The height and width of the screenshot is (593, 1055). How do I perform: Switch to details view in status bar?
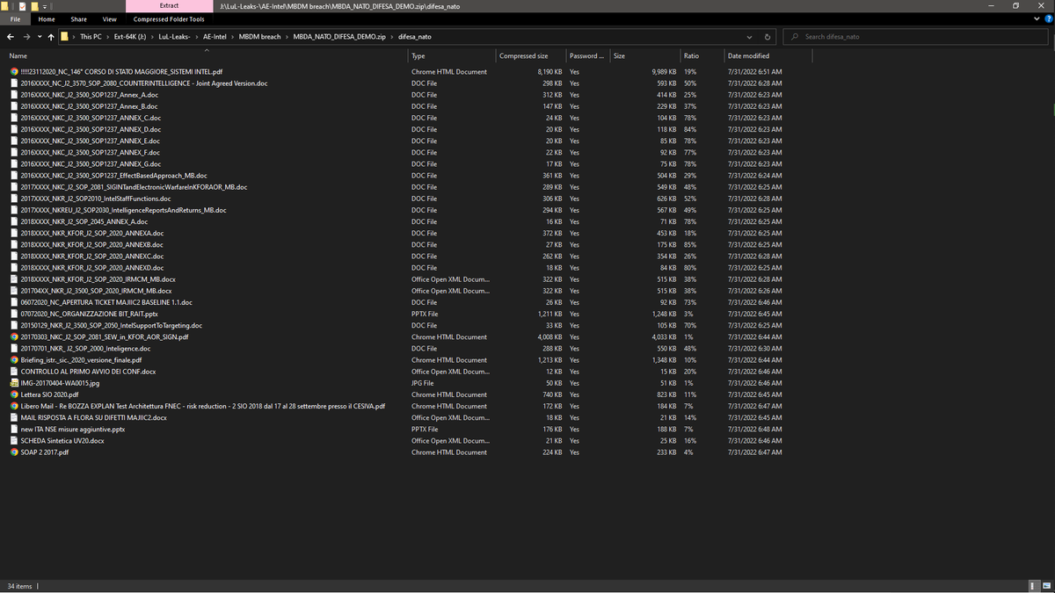pos(1035,586)
